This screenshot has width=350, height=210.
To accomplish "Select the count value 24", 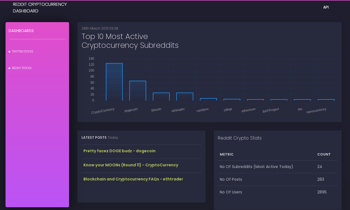I will [x=320, y=167].
